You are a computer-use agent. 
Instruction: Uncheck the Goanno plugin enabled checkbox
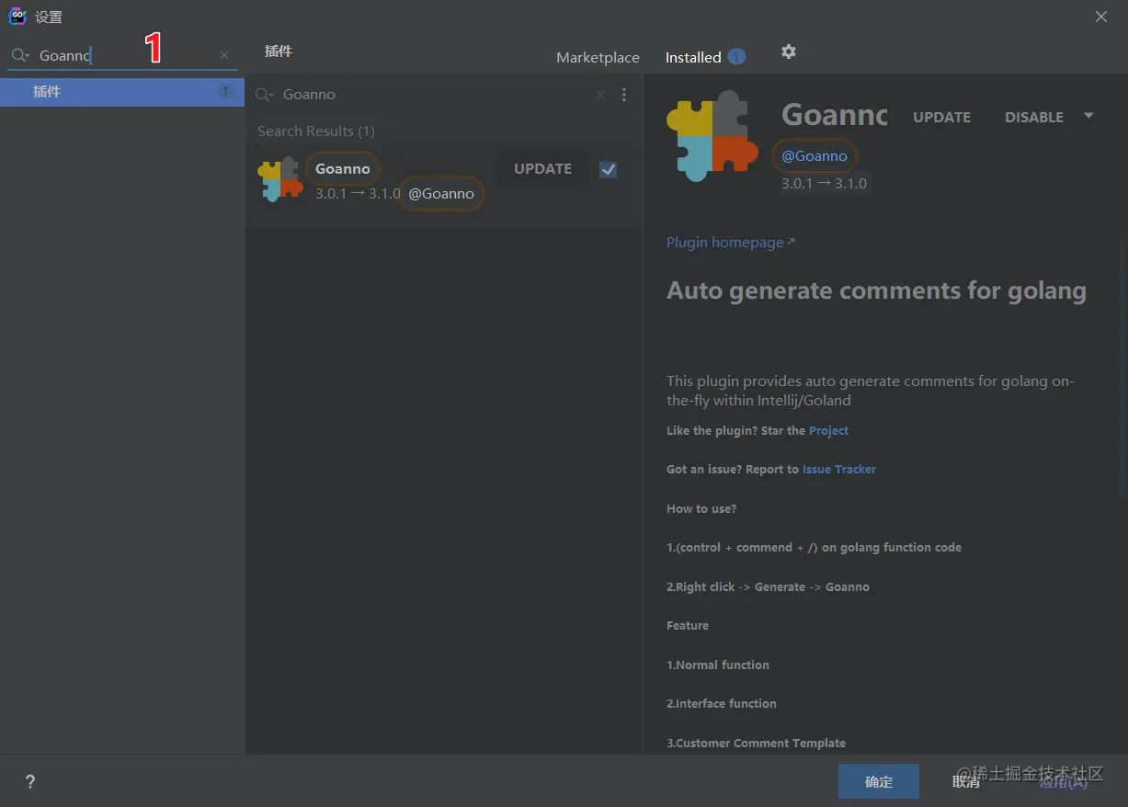[608, 169]
